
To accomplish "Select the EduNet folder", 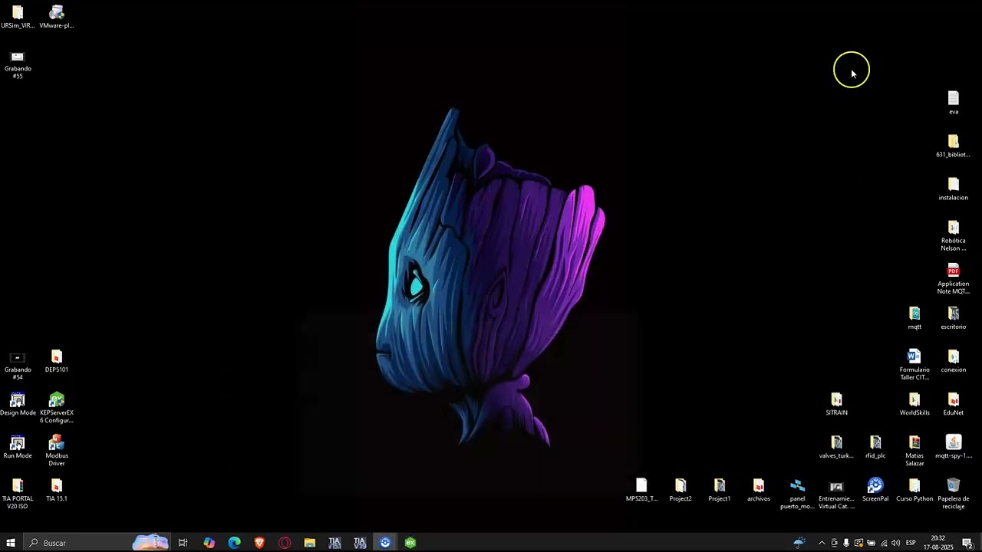I will pyautogui.click(x=954, y=405).
